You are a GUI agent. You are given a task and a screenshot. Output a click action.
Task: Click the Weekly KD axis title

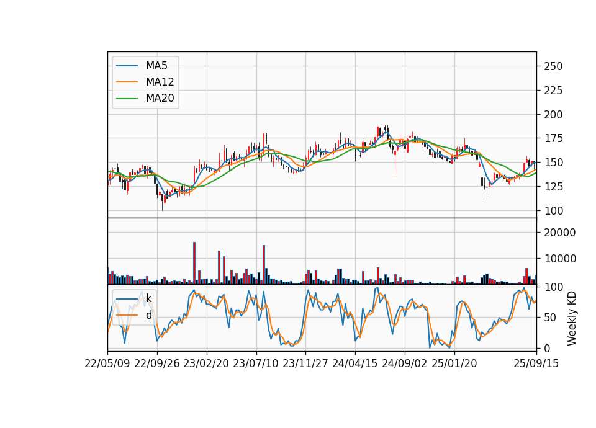click(572, 319)
